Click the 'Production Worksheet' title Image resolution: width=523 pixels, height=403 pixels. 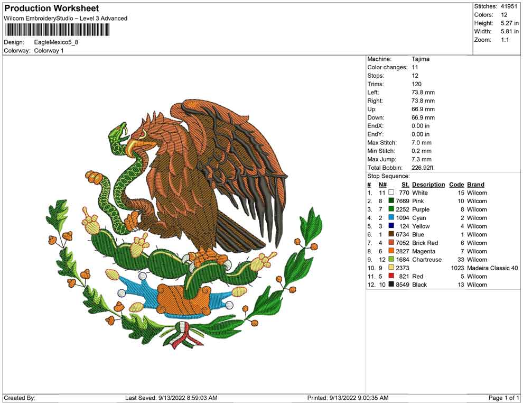pyautogui.click(x=52, y=8)
